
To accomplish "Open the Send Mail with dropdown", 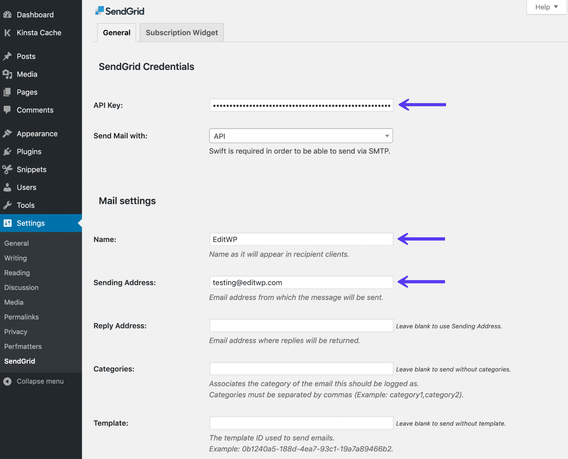I will [x=301, y=136].
